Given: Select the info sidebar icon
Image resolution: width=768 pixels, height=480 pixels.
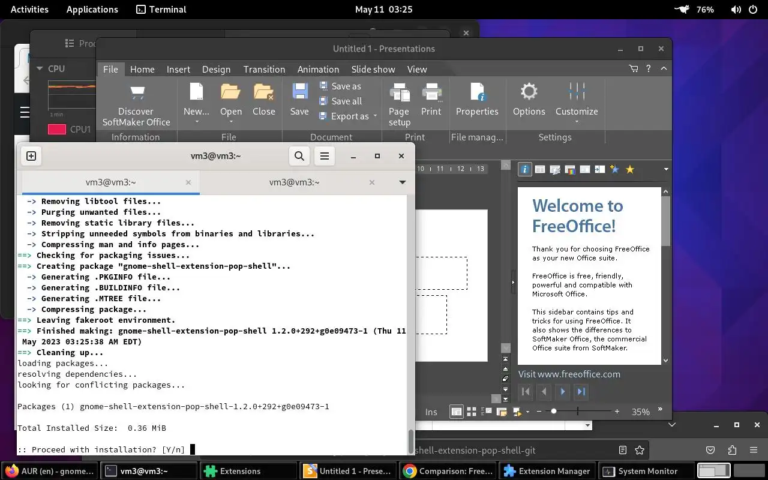Looking at the screenshot, I should tap(525, 170).
